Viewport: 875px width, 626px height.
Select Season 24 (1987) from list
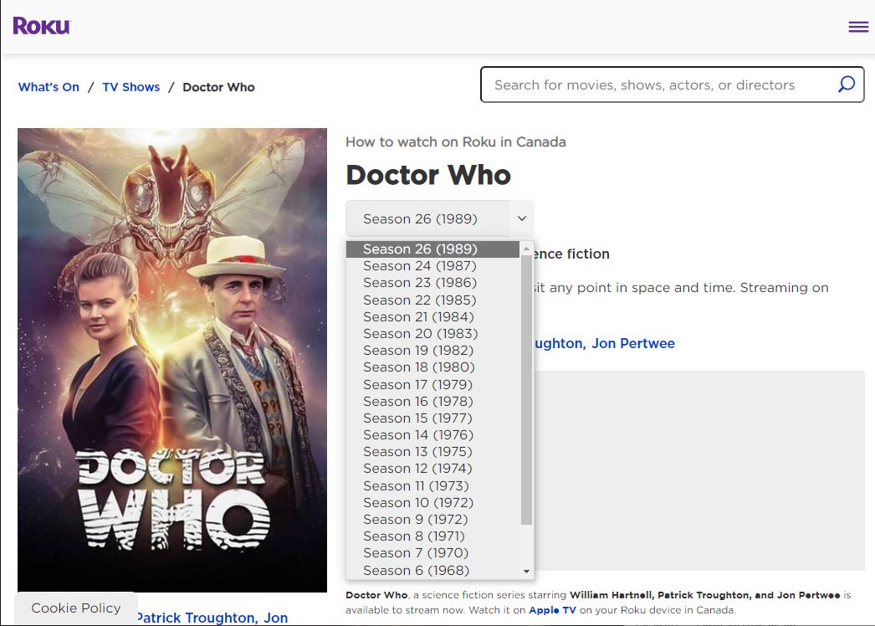(419, 266)
